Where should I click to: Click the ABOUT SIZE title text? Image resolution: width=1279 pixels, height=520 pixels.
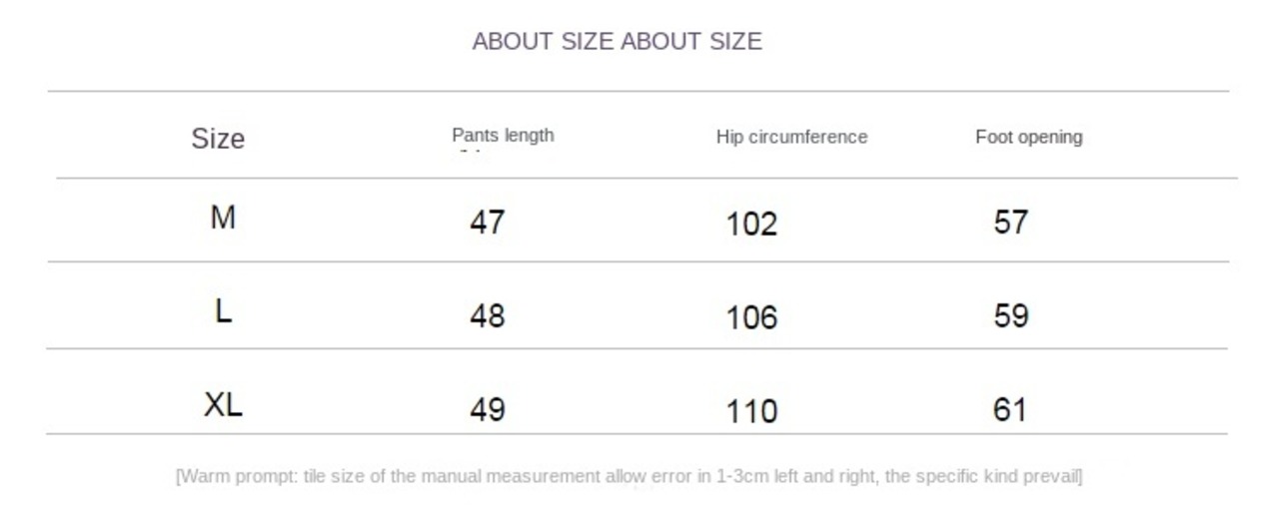click(x=617, y=41)
